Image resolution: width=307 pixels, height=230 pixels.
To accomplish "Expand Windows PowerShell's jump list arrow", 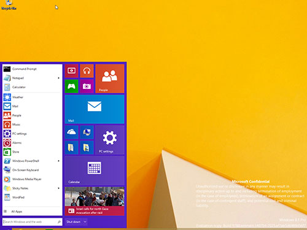I will (x=58, y=161).
